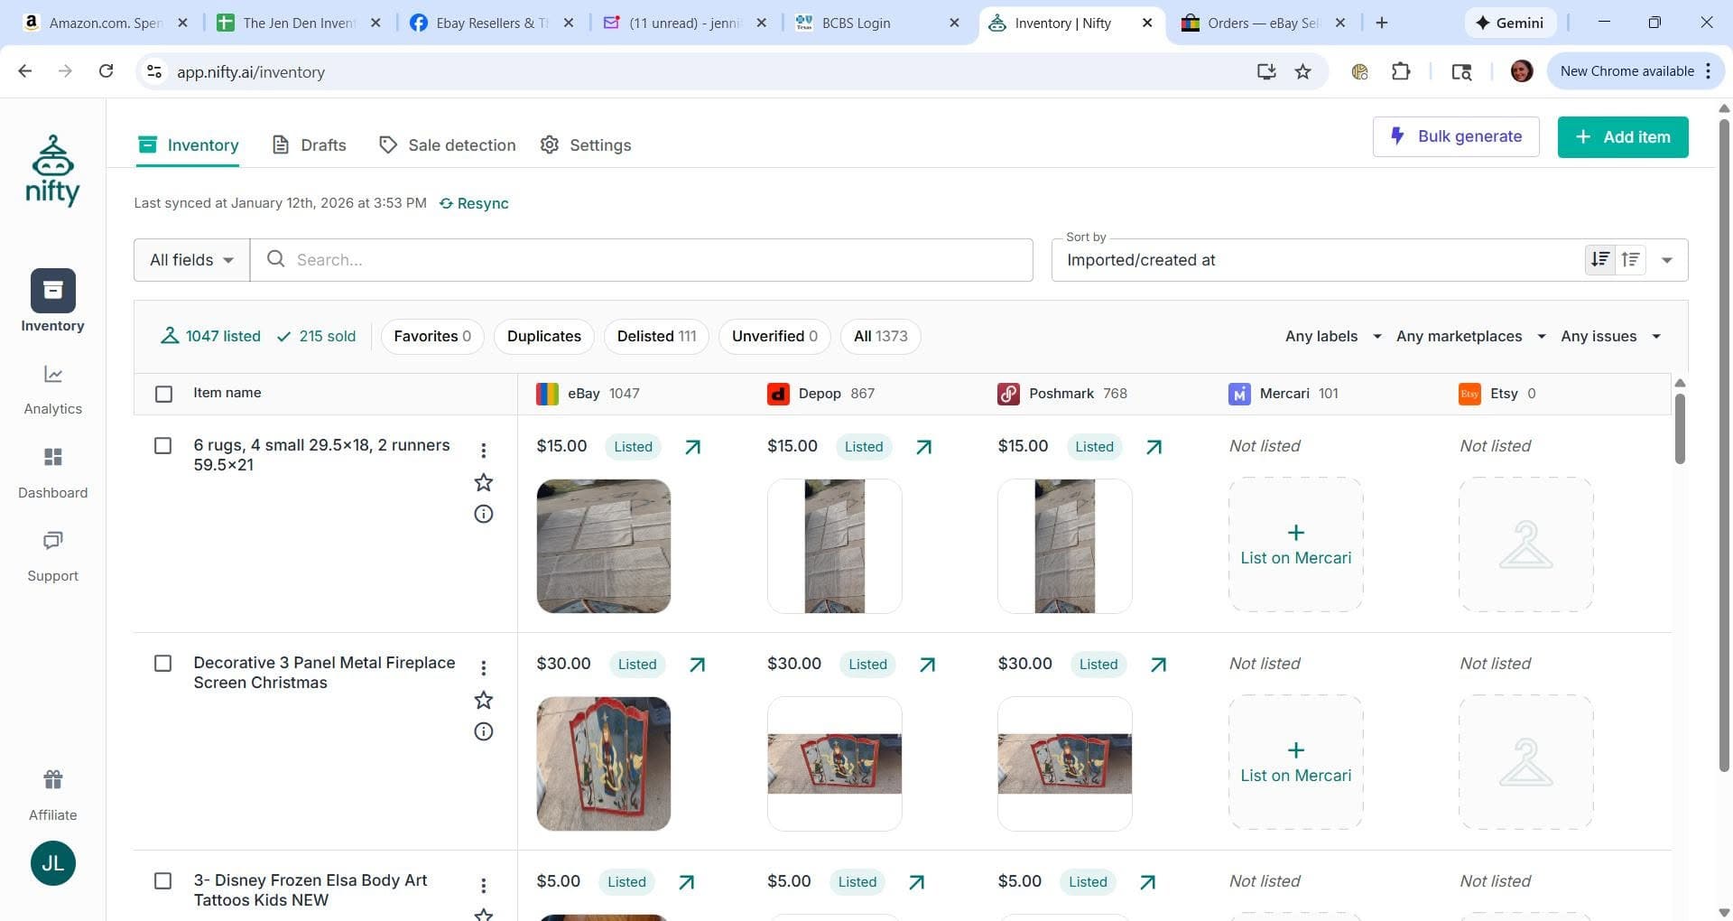Click the browser address bar URL
Screen dimensions: 1733x921
point(251,72)
